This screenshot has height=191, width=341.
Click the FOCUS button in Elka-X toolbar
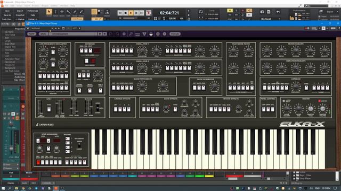175,34
